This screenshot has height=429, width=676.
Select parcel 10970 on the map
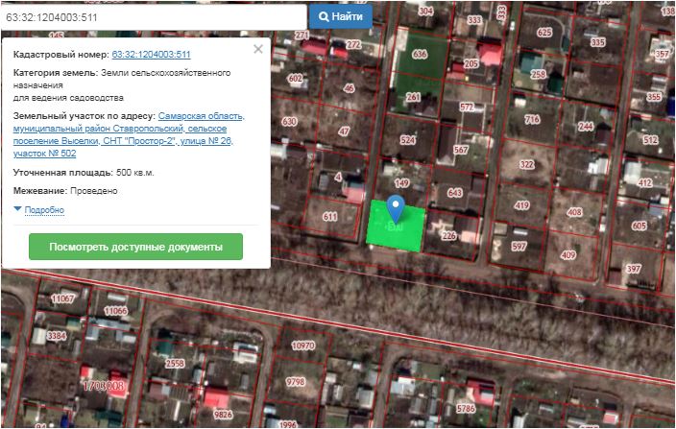(x=303, y=345)
